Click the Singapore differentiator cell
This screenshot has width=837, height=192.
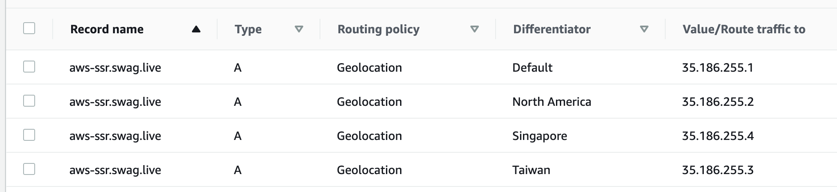click(x=540, y=136)
